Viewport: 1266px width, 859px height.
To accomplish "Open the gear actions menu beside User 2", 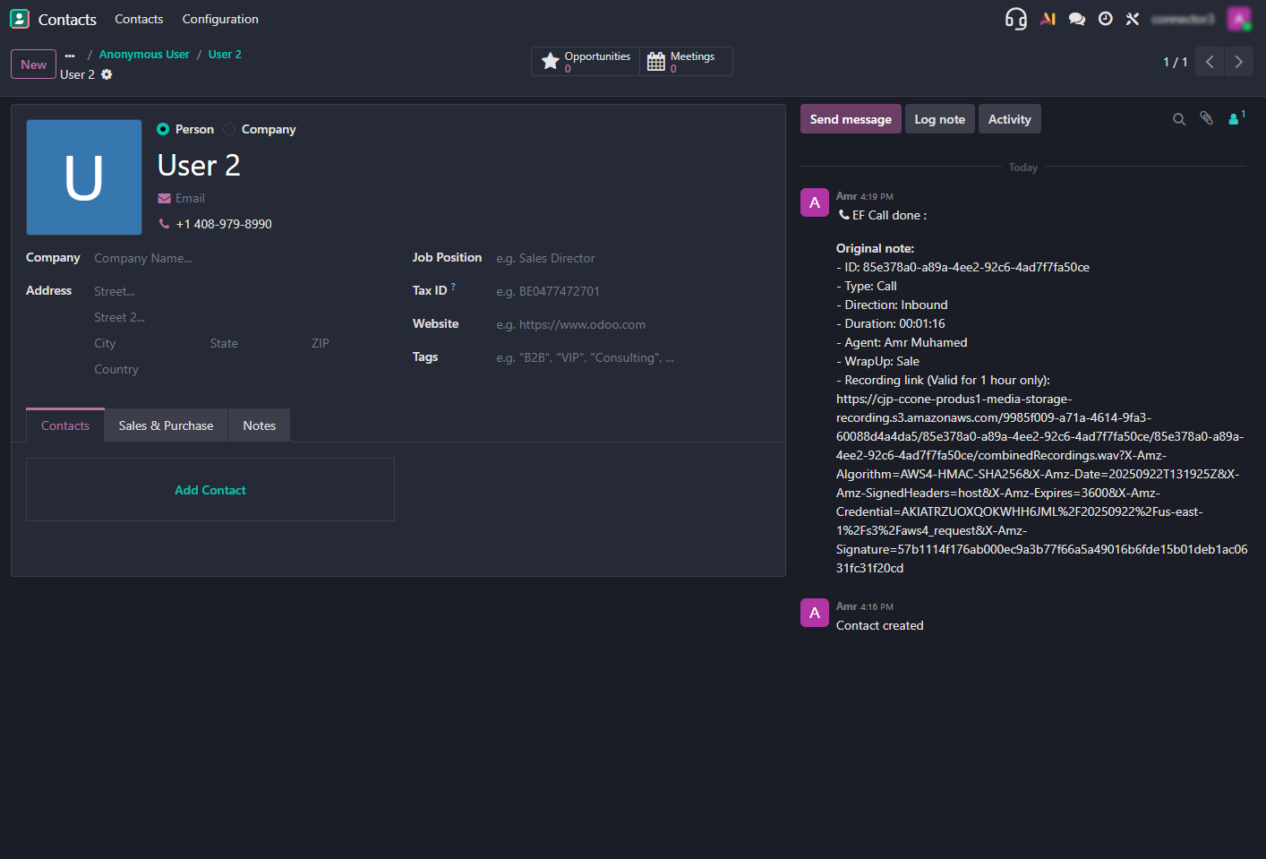I will [x=107, y=74].
